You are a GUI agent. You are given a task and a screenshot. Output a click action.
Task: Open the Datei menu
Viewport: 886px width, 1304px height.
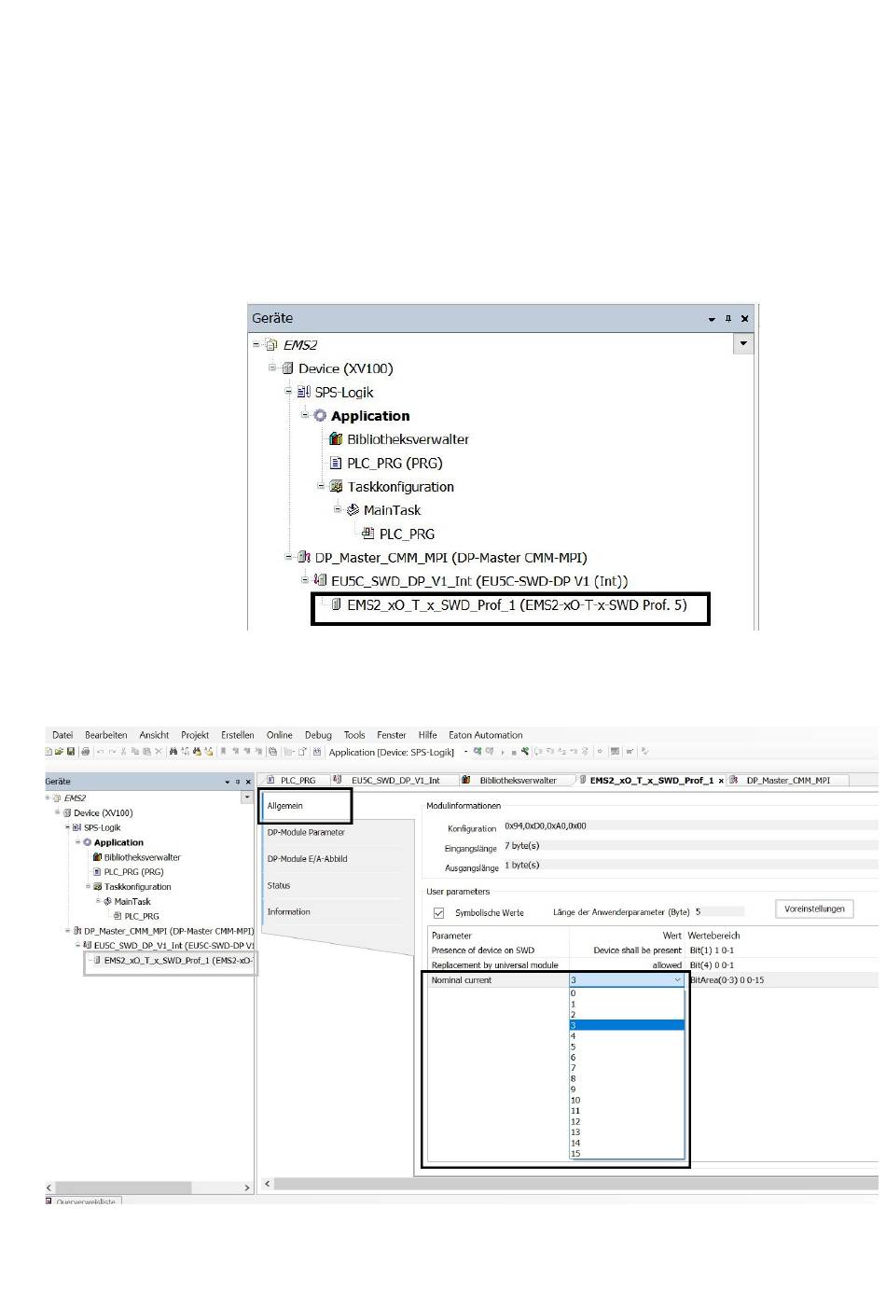point(62,735)
